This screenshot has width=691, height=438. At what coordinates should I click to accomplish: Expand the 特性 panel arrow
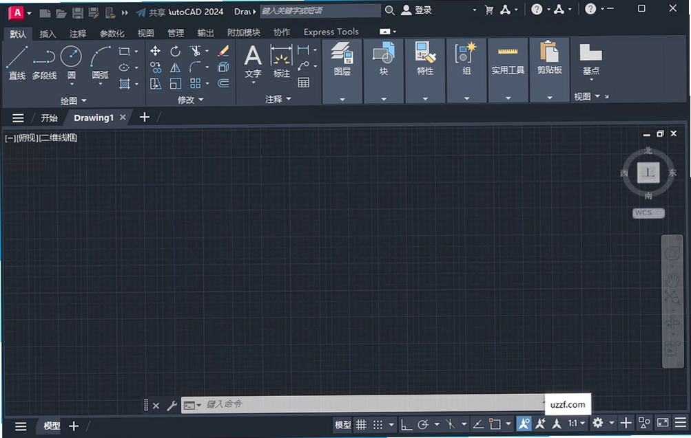point(425,99)
